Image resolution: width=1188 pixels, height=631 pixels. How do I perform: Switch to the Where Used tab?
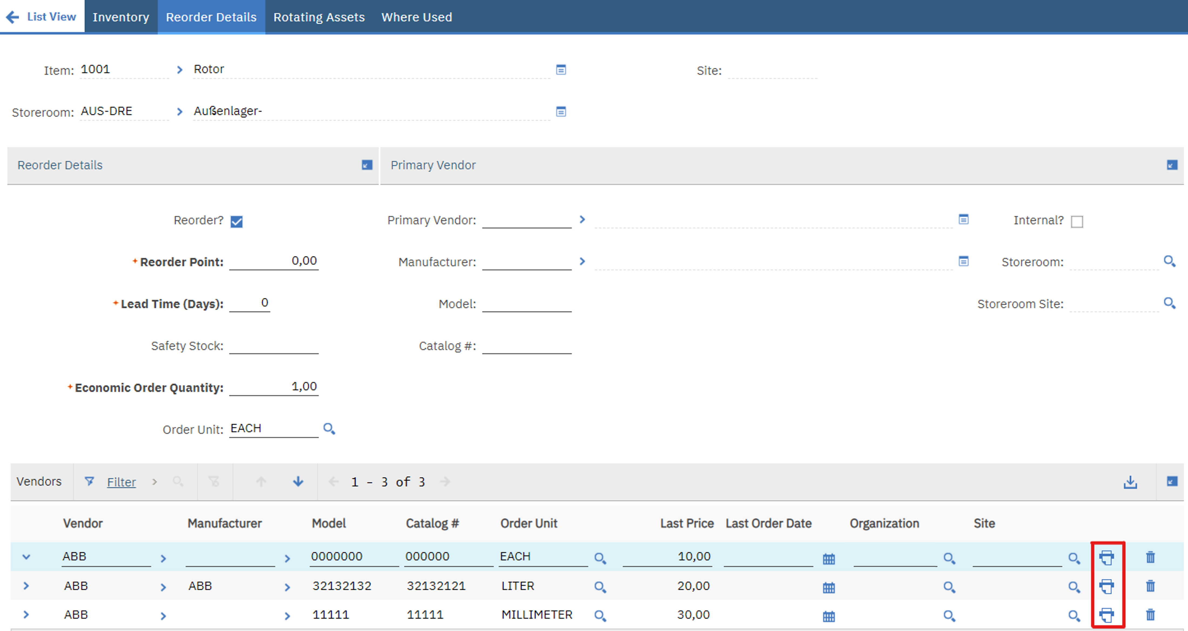[416, 17]
